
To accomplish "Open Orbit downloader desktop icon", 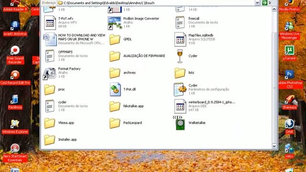I will point(289,124).
